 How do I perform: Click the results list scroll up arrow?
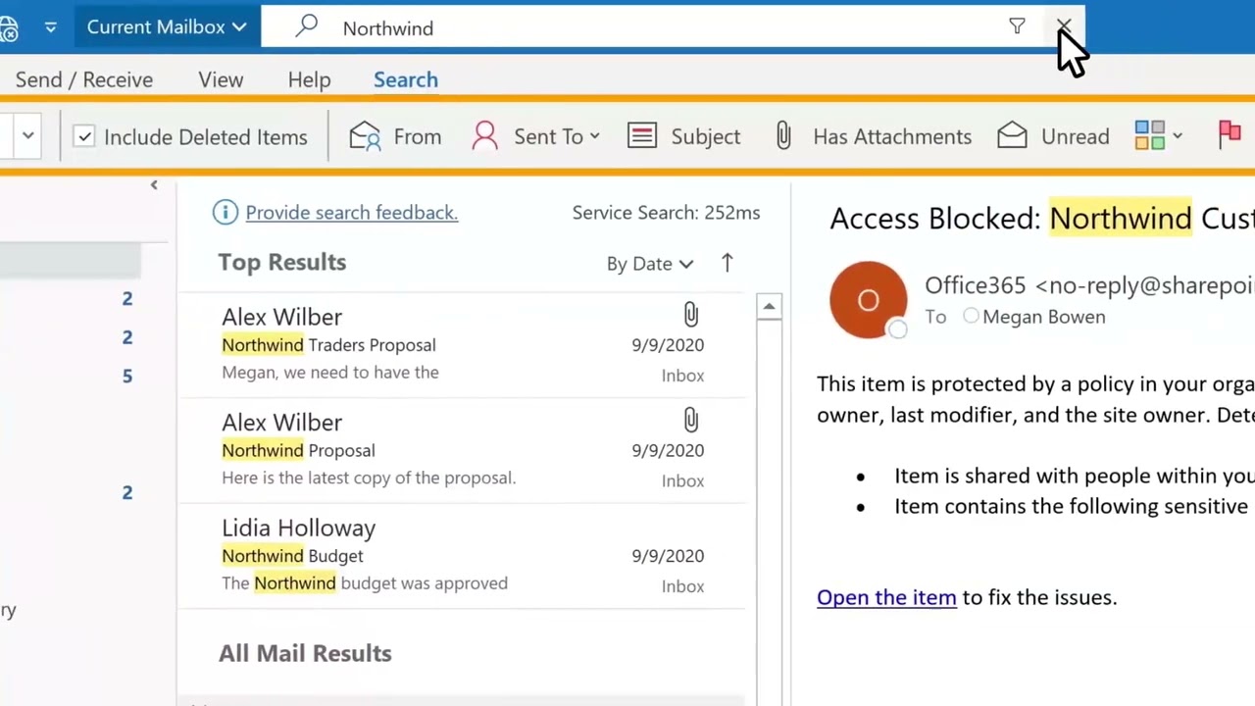point(769,307)
